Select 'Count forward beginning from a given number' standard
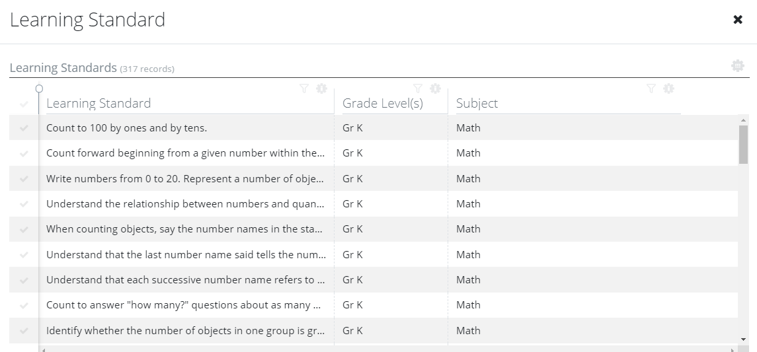 tap(185, 153)
